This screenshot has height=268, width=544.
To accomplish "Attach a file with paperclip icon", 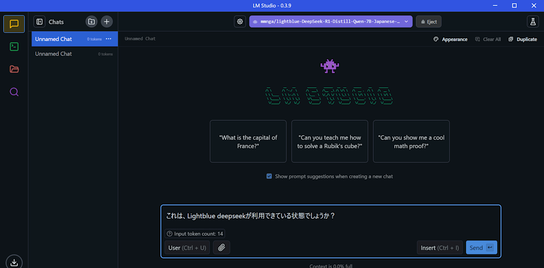I will [222, 248].
